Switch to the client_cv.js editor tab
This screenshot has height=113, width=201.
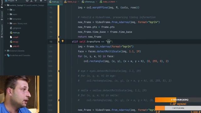70,2
